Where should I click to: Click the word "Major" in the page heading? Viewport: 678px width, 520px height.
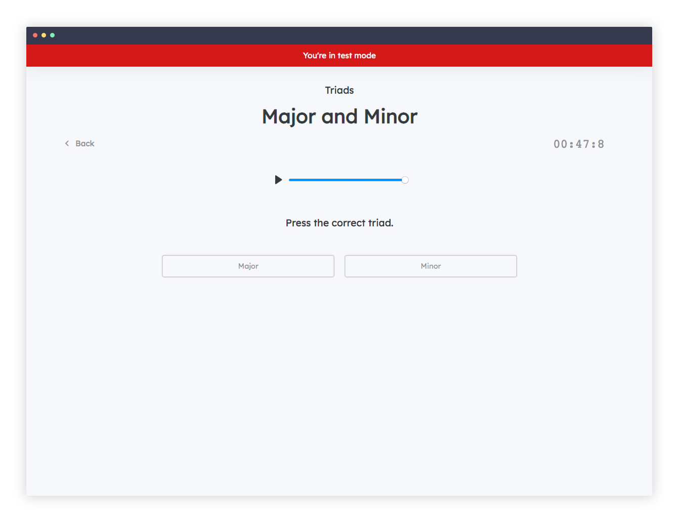(289, 116)
